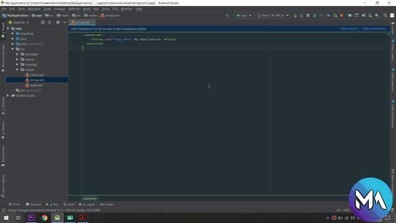Toggle the Resource Manager side tab
This screenshot has width=396, height=223.
coord(3,58)
